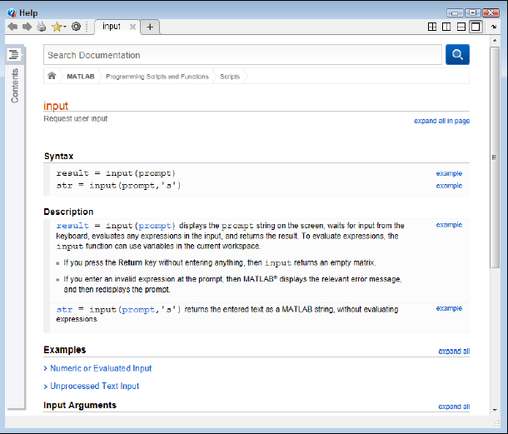
Task: Open the Scripts breadcrumb
Action: (230, 77)
